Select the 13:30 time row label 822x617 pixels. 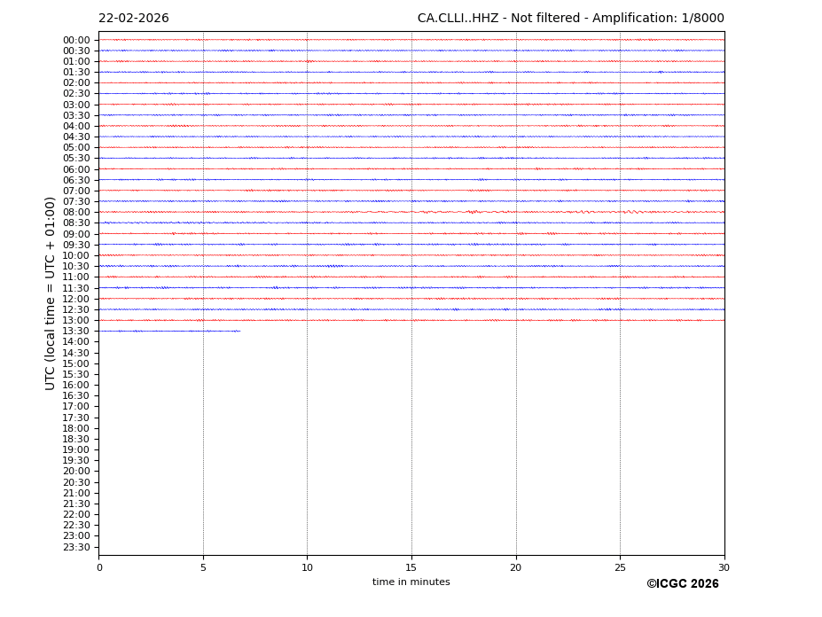point(76,332)
